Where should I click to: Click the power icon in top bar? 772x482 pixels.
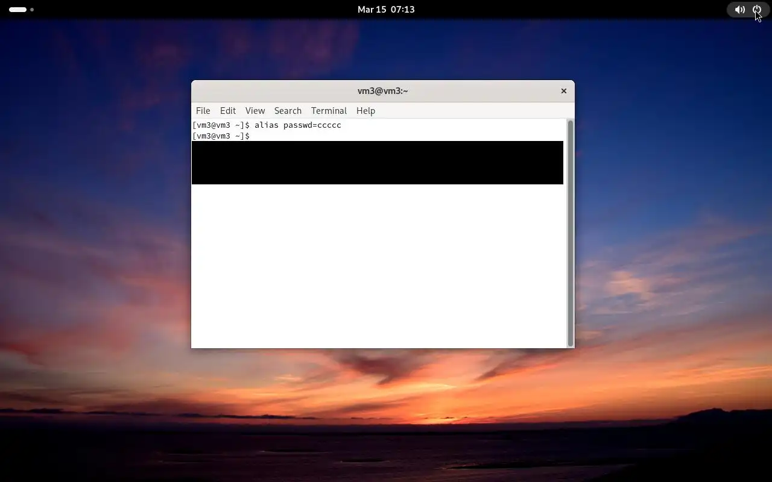click(x=757, y=10)
